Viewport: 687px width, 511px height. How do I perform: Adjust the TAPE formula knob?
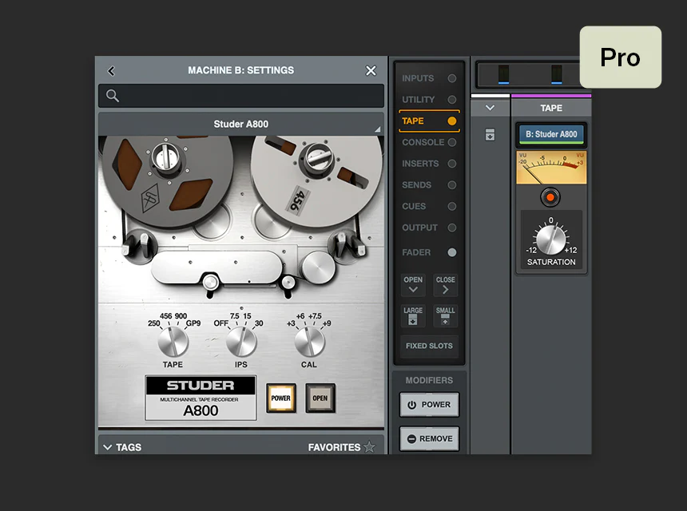(x=173, y=342)
